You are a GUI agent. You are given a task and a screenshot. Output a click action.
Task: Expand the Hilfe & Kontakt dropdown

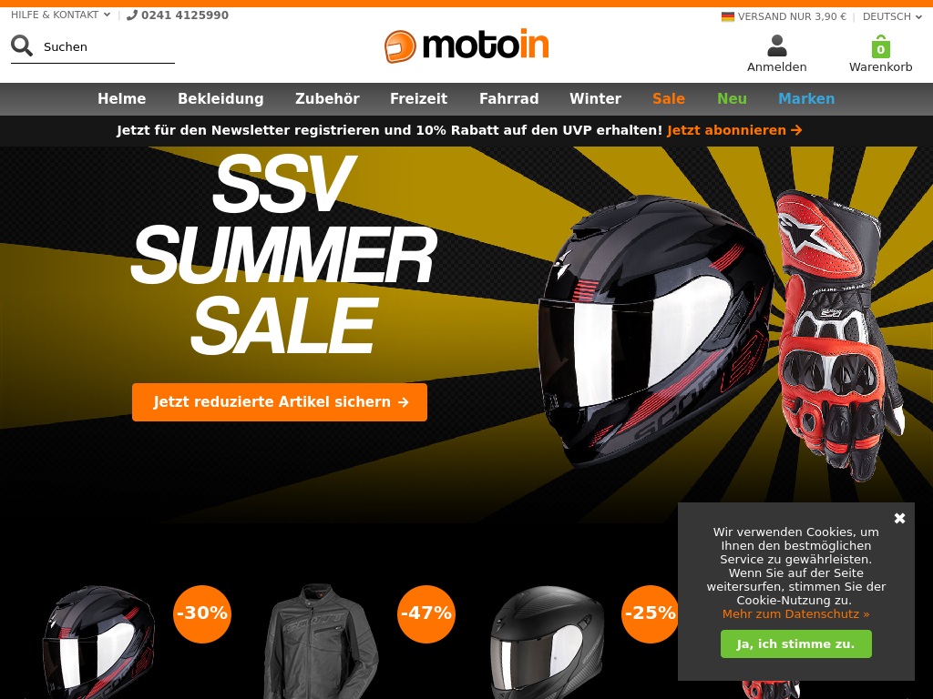[x=61, y=15]
